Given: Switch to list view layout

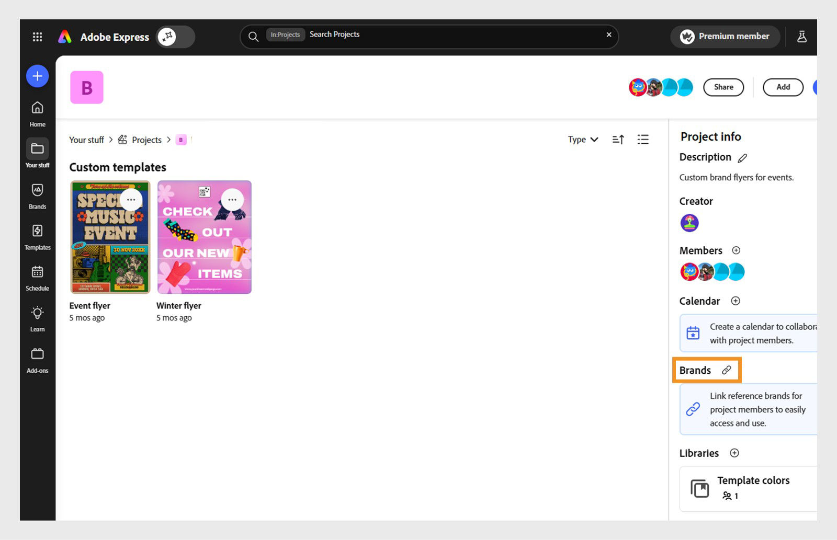Looking at the screenshot, I should (x=643, y=140).
